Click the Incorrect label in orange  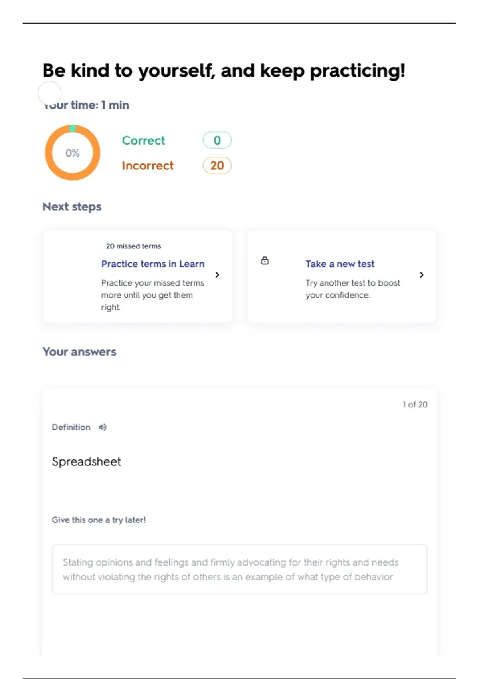148,165
